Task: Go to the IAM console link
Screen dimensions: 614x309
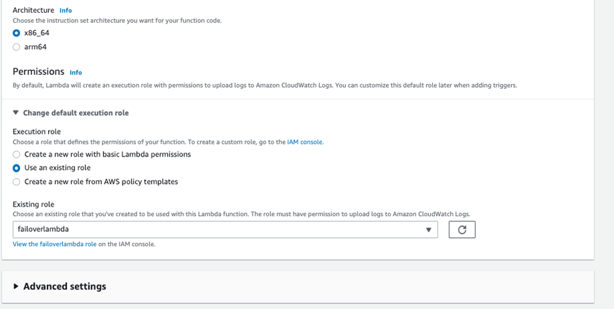Action: (304, 142)
